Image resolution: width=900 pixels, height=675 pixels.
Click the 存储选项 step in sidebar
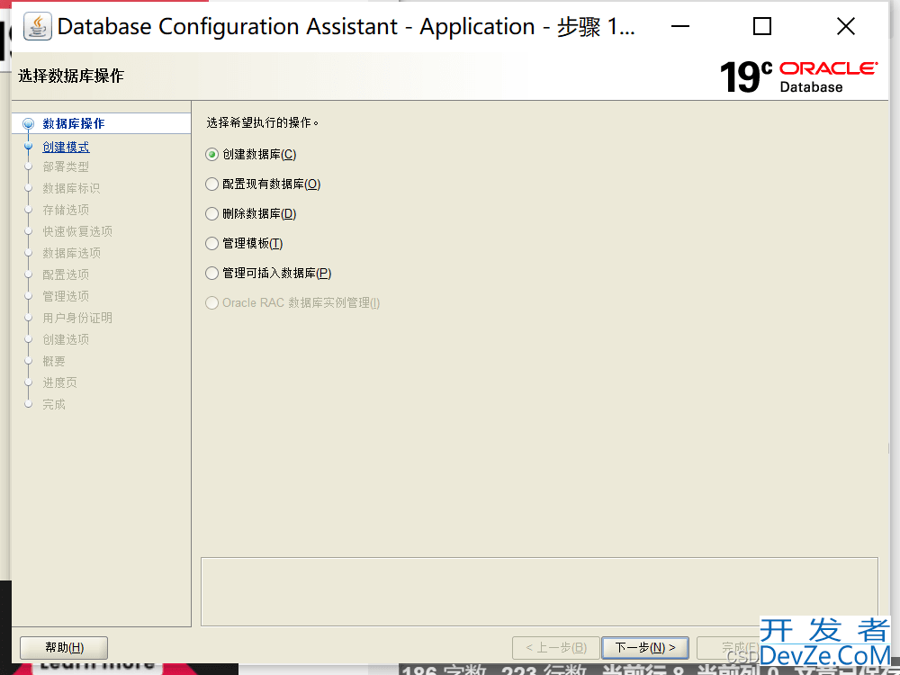tap(66, 210)
